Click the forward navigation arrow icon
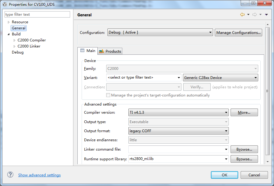Viewport: 274px width, 186px height. pyautogui.click(x=254, y=15)
